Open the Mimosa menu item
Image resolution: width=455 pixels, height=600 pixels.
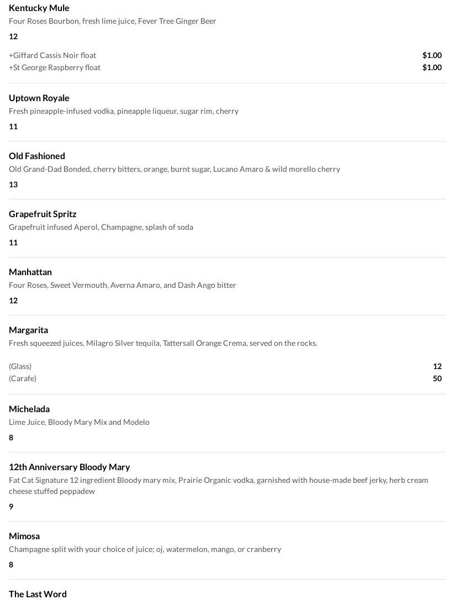[x=24, y=536]
